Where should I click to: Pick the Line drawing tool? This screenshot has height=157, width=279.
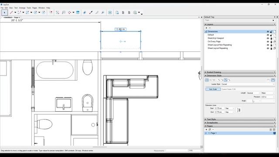click(11, 13)
